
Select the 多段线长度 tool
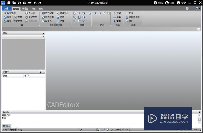(x=133, y=17)
